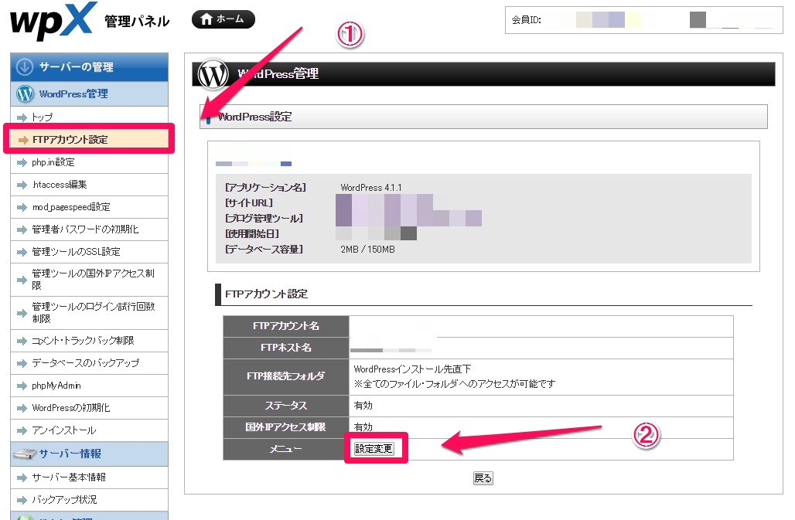Click the arrow icon beside WordPressの初期化

point(22,408)
